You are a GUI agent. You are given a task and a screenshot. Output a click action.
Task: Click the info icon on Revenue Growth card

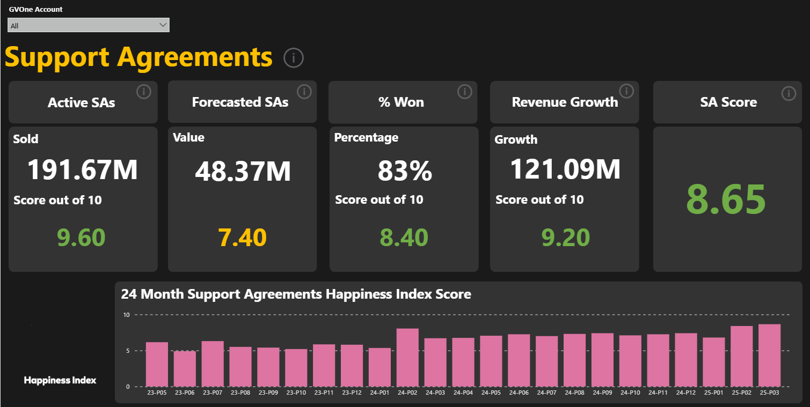click(x=626, y=91)
